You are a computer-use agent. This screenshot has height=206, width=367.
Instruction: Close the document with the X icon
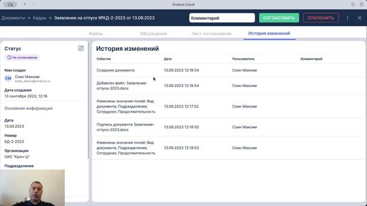[360, 18]
